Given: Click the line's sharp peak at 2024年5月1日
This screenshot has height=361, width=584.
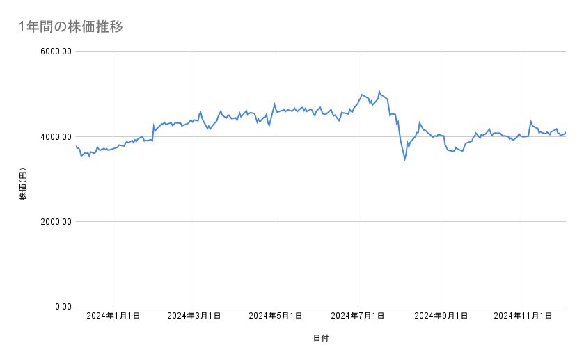Looking at the screenshot, I should 275,104.
